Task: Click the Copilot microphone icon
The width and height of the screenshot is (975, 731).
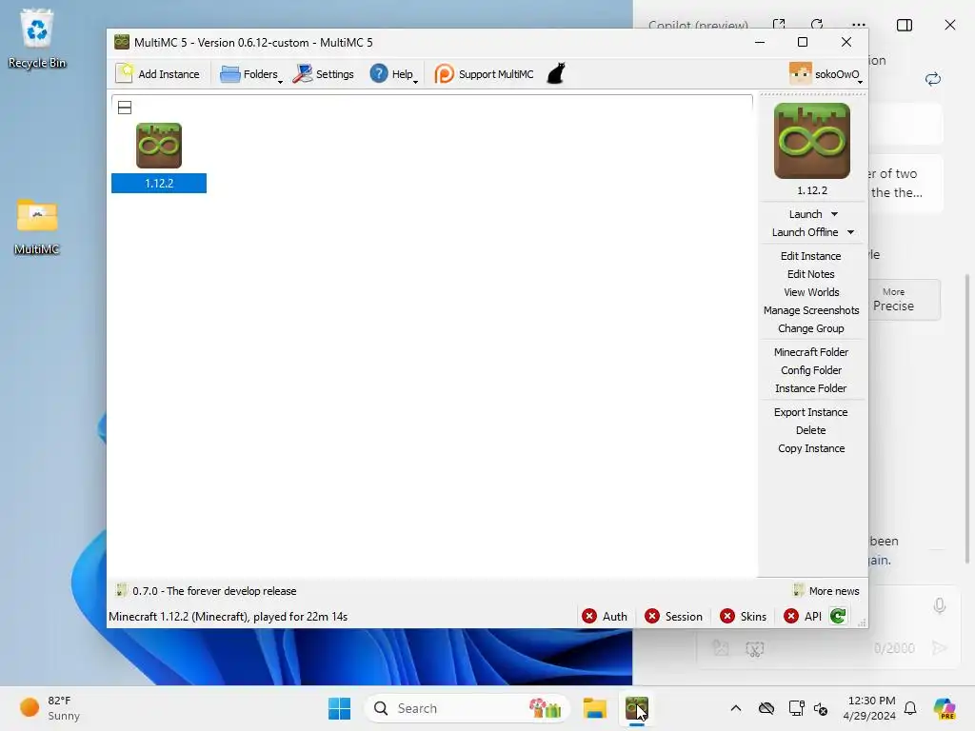Action: tap(940, 605)
